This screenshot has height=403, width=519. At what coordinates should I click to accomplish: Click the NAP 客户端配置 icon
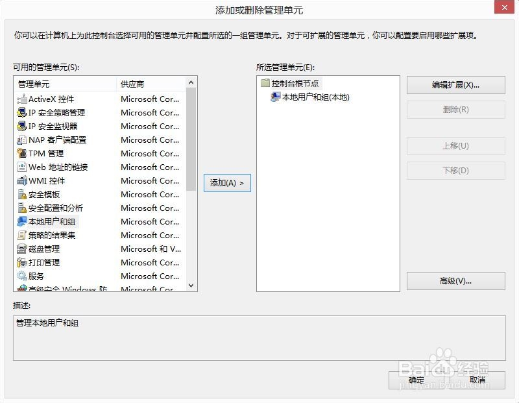pyautogui.click(x=22, y=140)
